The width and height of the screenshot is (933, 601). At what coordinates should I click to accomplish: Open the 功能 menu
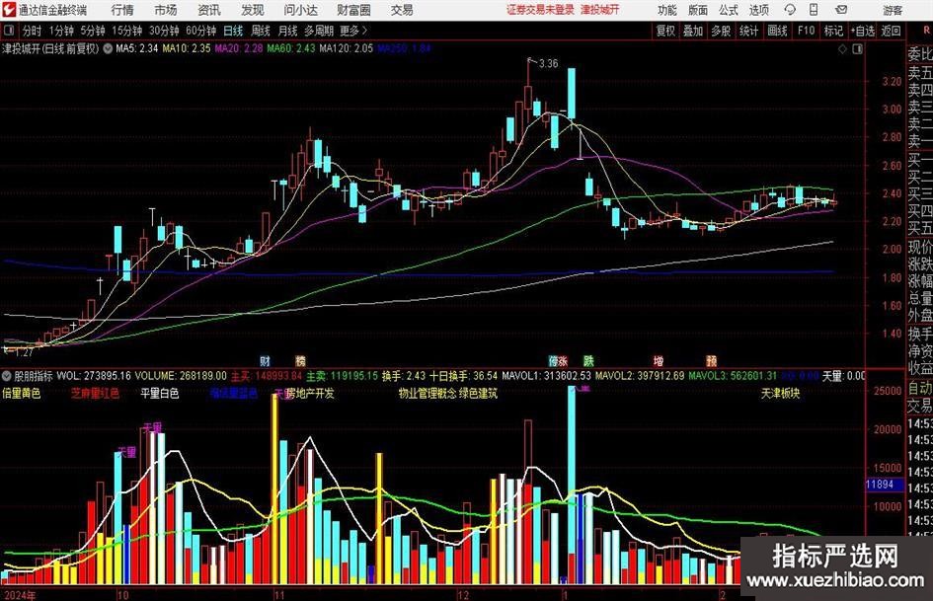pos(667,10)
